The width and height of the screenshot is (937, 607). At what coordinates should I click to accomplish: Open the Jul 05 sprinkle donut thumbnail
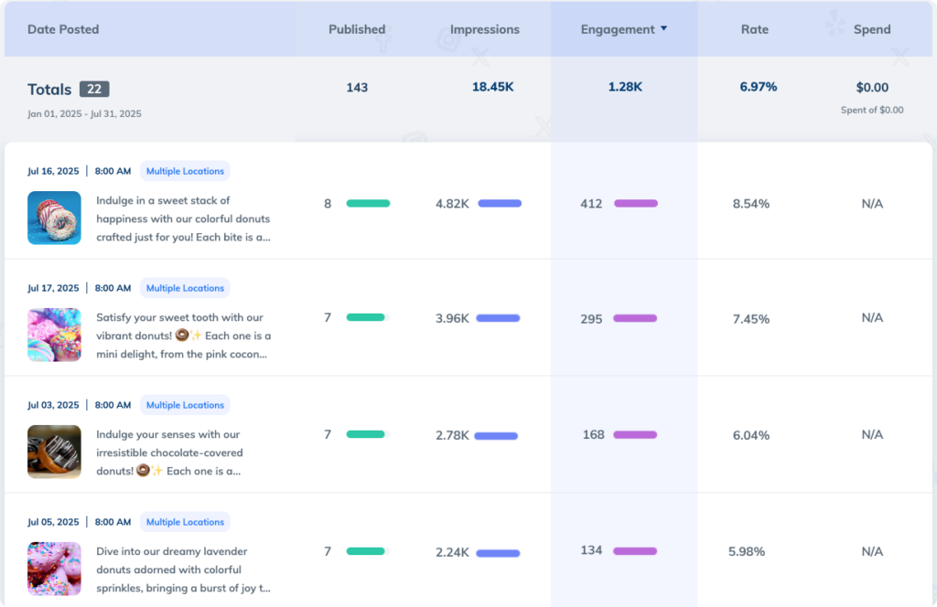pyautogui.click(x=54, y=570)
